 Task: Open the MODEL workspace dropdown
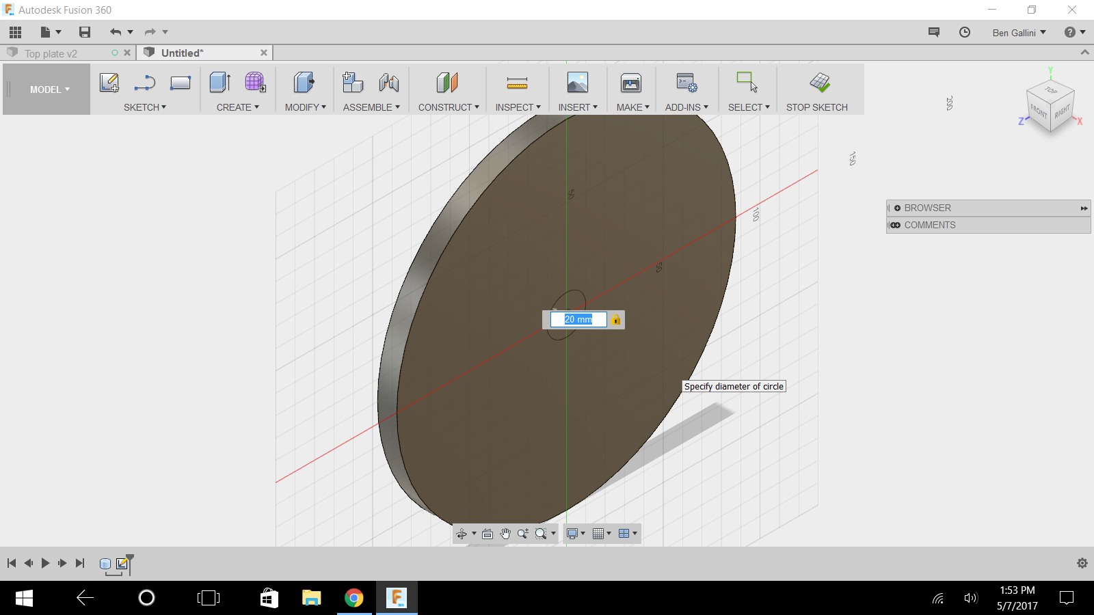tap(49, 90)
